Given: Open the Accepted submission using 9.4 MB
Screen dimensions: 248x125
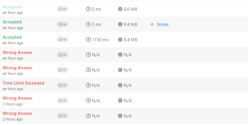Looking at the screenshot, I should click(x=12, y=22).
